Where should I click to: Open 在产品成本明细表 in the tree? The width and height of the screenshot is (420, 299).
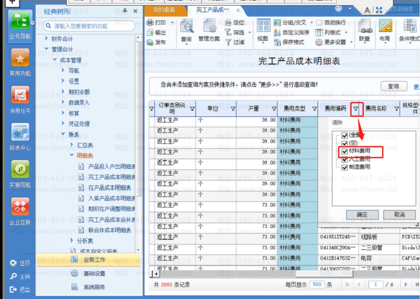pyautogui.click(x=109, y=188)
